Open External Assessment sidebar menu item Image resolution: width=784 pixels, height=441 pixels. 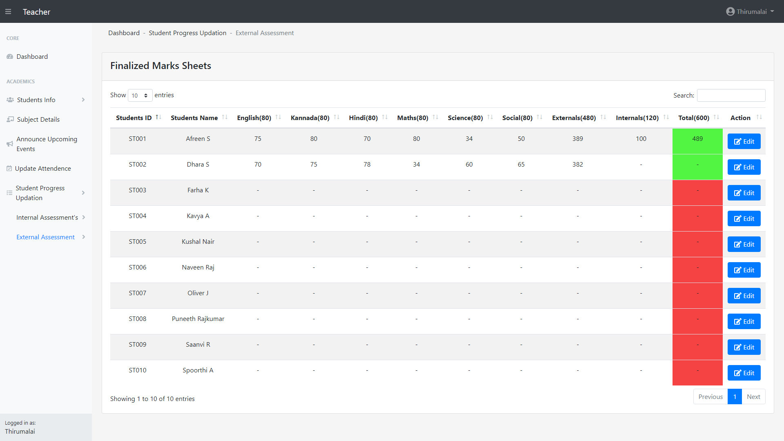(x=45, y=237)
